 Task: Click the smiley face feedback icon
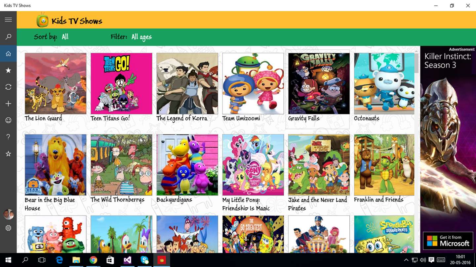click(8, 120)
